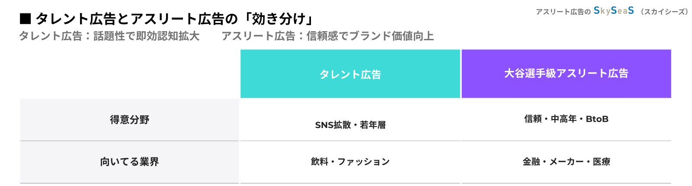This screenshot has height=186, width=692.
Task: Select the teal タレント広告 column header
Action: (350, 74)
